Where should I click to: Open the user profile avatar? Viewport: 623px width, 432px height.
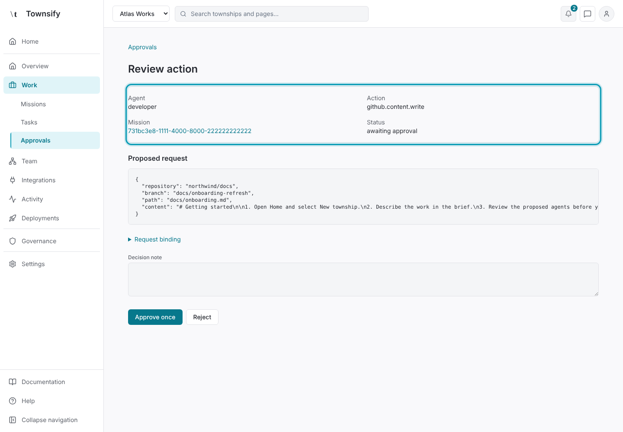[607, 14]
